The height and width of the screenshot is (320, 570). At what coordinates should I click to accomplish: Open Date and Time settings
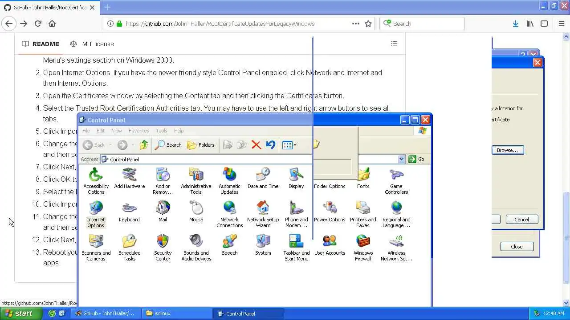(263, 178)
